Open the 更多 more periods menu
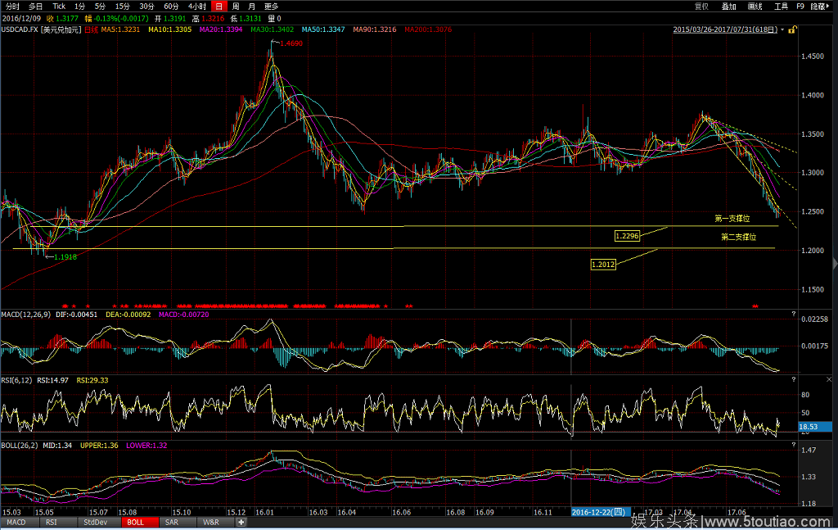This screenshot has height=530, width=838. [272, 7]
